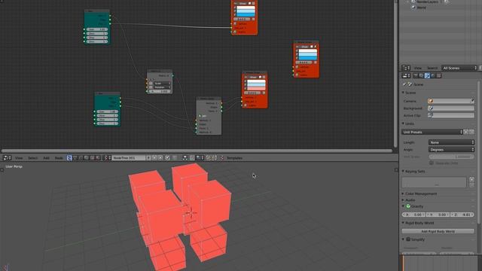Collapse the Units panel section
This screenshot has height=271, width=482.
(408, 123)
